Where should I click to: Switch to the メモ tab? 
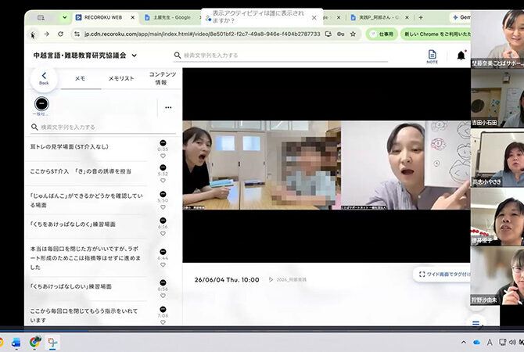tap(80, 78)
